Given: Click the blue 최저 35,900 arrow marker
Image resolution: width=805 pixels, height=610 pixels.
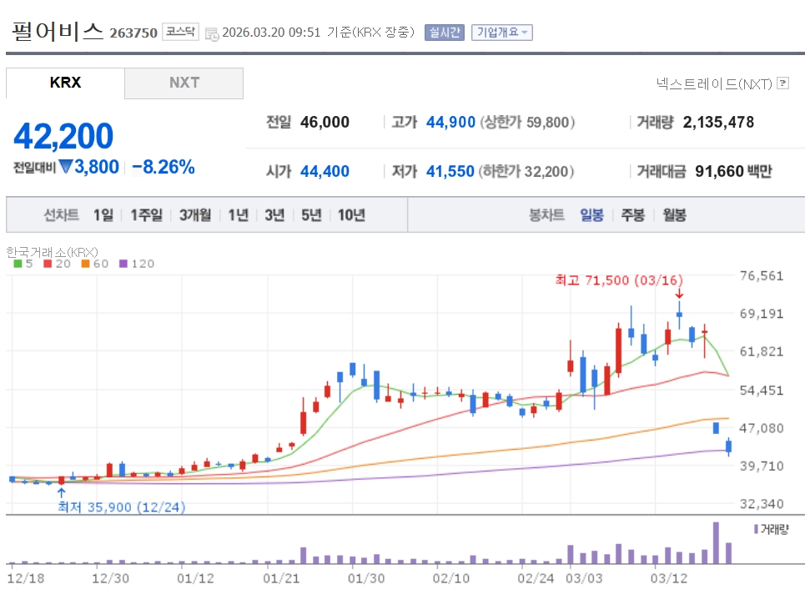Looking at the screenshot, I should pyautogui.click(x=61, y=492).
